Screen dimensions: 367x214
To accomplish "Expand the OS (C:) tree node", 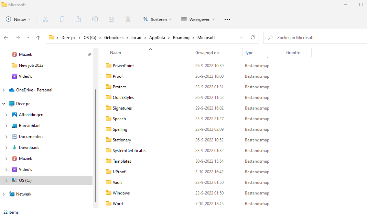I will pos(6,180).
